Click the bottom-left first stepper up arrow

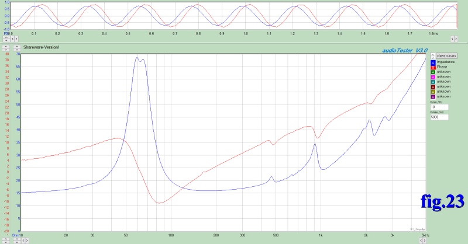click(6, 239)
